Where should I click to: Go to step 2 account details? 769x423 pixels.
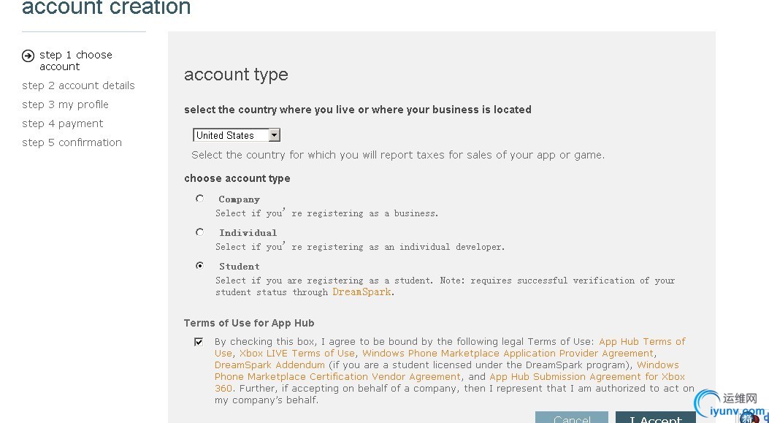(78, 85)
